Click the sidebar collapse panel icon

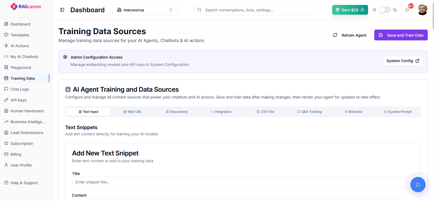62,10
